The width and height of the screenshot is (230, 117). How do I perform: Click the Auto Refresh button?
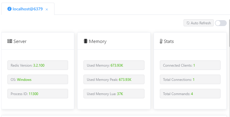coord(198,23)
